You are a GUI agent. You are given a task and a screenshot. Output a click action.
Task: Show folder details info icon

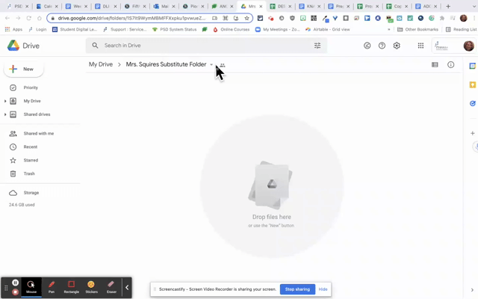coord(450,65)
